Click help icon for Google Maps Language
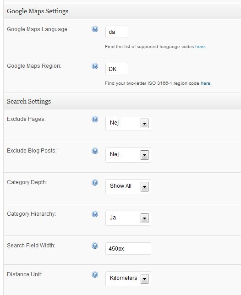This screenshot has height=295, width=241. coord(95,29)
